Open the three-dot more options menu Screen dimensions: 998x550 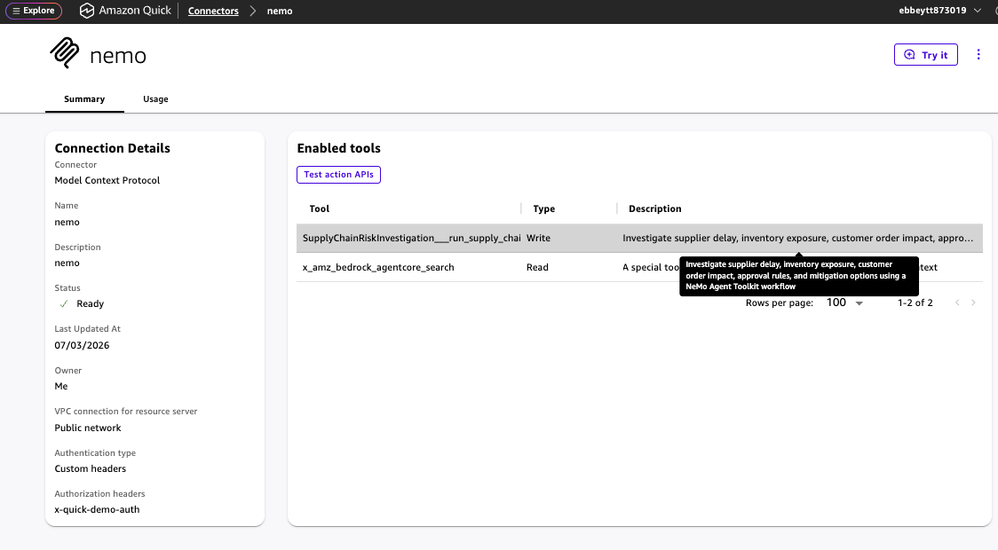[978, 55]
